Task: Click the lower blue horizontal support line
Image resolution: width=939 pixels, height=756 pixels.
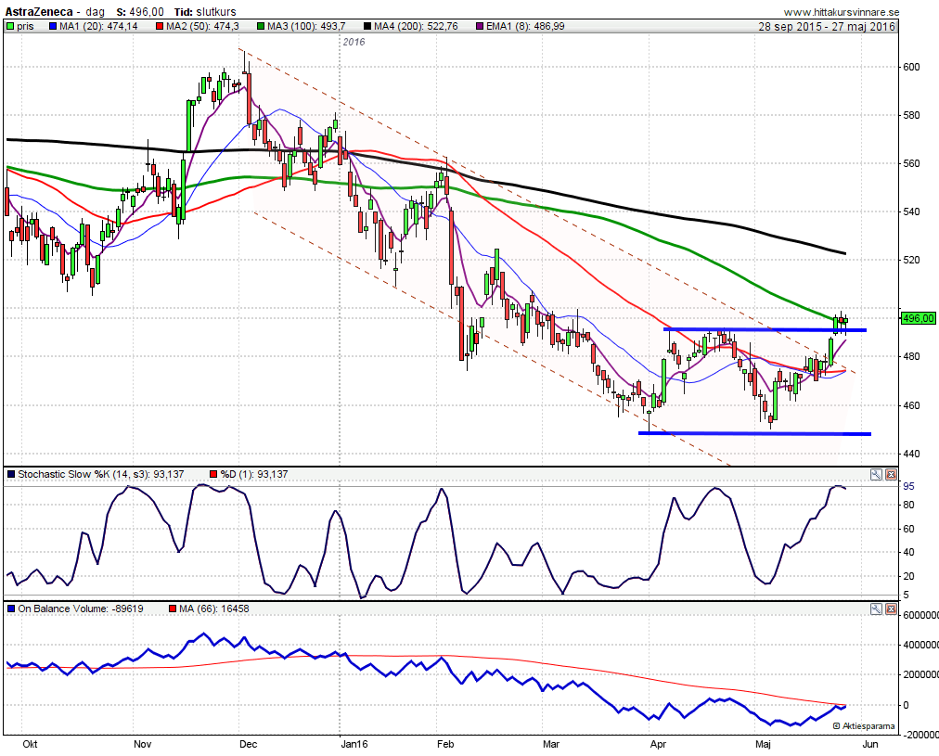Action: click(754, 433)
